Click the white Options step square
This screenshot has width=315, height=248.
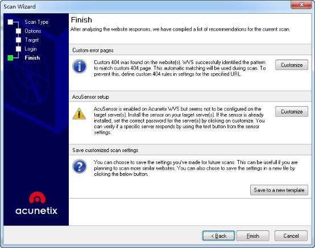[19, 31]
